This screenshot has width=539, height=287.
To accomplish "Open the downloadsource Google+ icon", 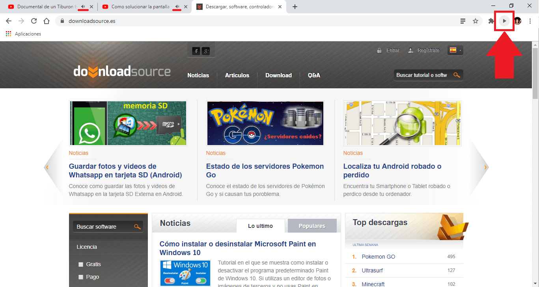I will (x=206, y=51).
